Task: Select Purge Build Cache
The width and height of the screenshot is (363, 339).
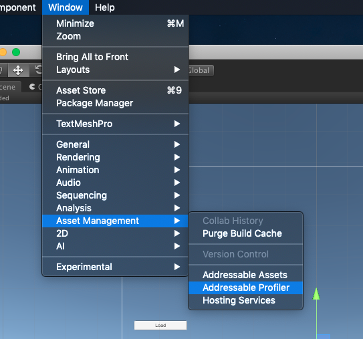Action: click(245, 233)
